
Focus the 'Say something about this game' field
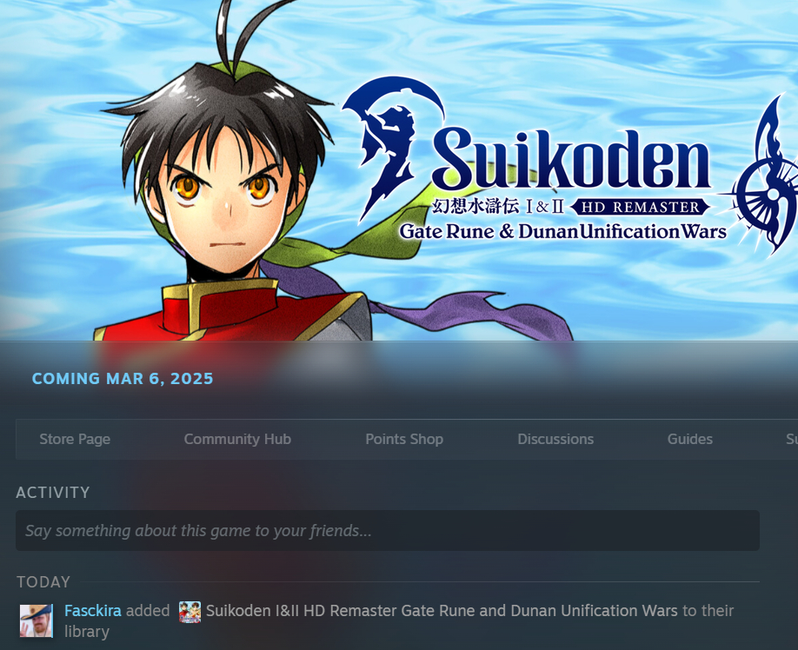pos(388,530)
